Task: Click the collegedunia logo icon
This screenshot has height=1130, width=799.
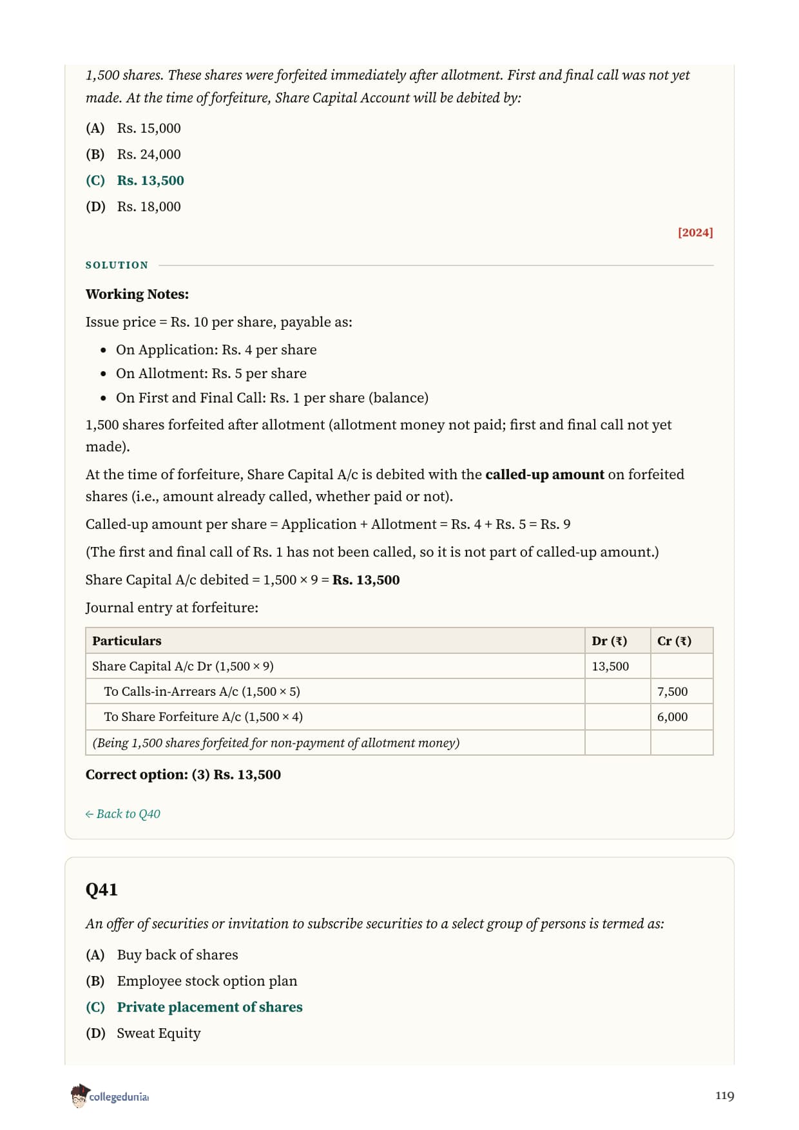Action: click(79, 1095)
